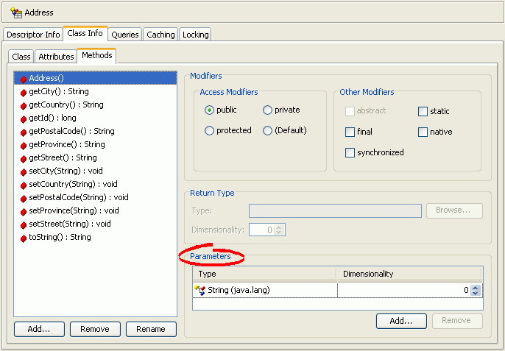This screenshot has height=351, width=505.
Task: Click the Return Type Dimensionality field
Action: coord(267,230)
